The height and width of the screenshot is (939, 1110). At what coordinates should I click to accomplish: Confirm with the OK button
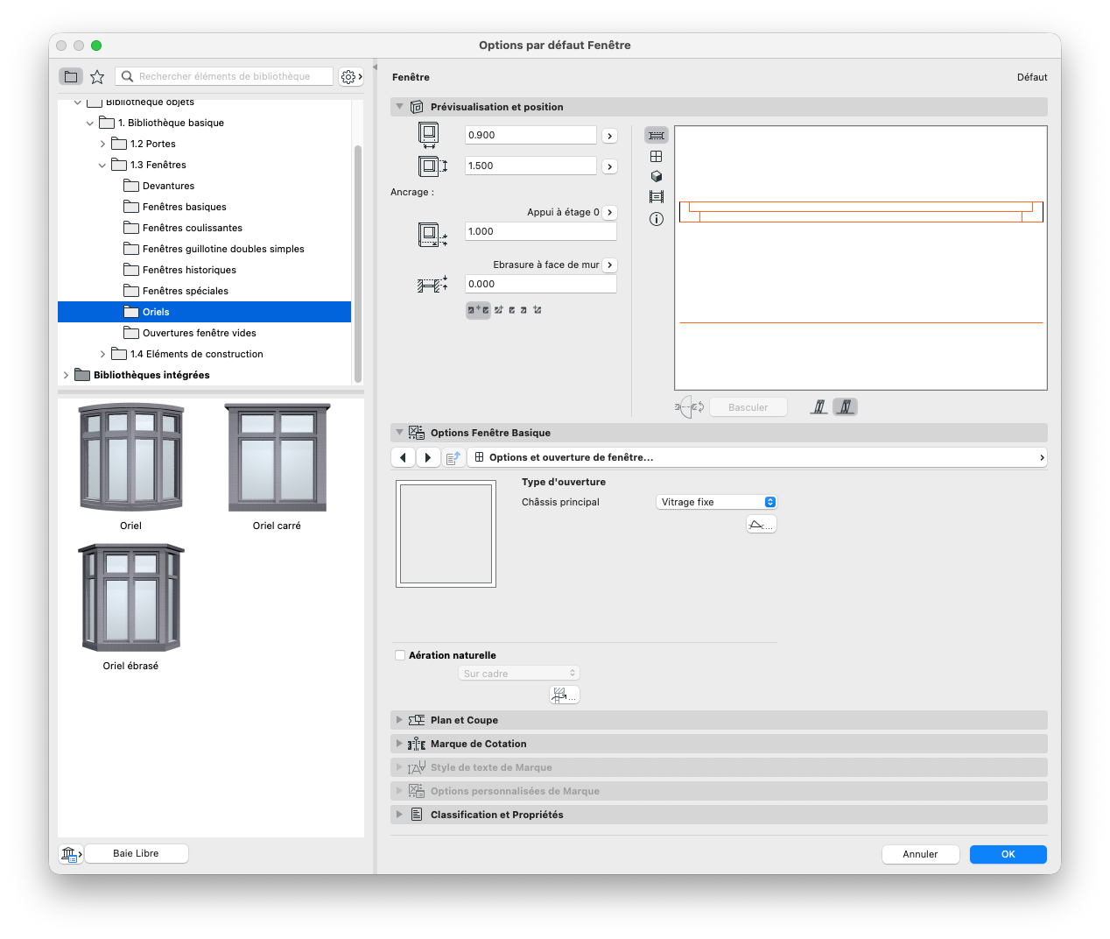pyautogui.click(x=1008, y=854)
